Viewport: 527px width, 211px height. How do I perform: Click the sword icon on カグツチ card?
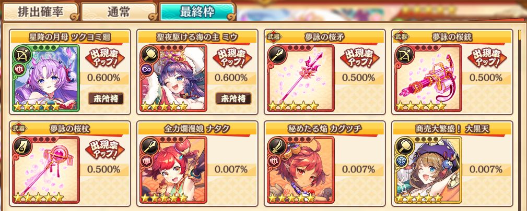point(277,145)
